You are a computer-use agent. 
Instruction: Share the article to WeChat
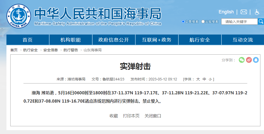[x=242, y=60]
